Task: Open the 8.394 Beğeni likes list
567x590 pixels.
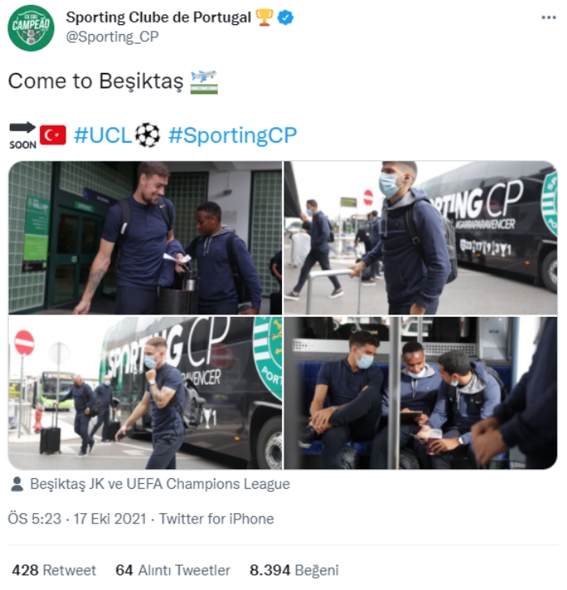Action: tap(294, 571)
